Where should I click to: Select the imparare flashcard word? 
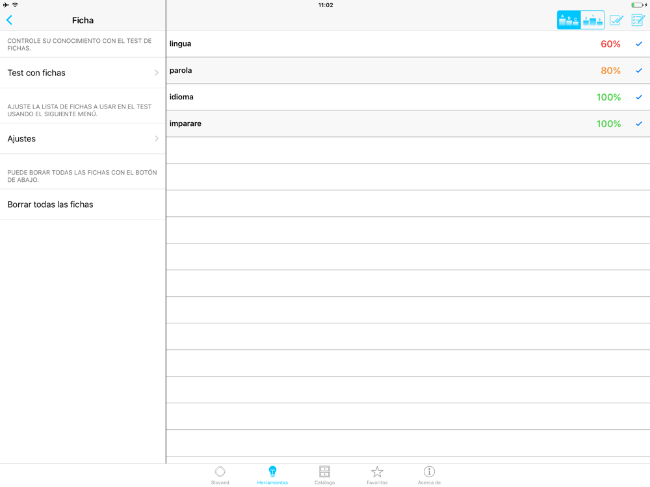(x=185, y=123)
